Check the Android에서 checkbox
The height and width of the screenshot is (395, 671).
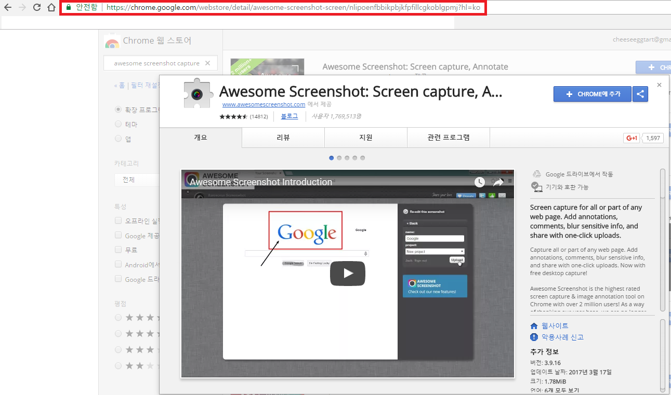click(x=119, y=264)
